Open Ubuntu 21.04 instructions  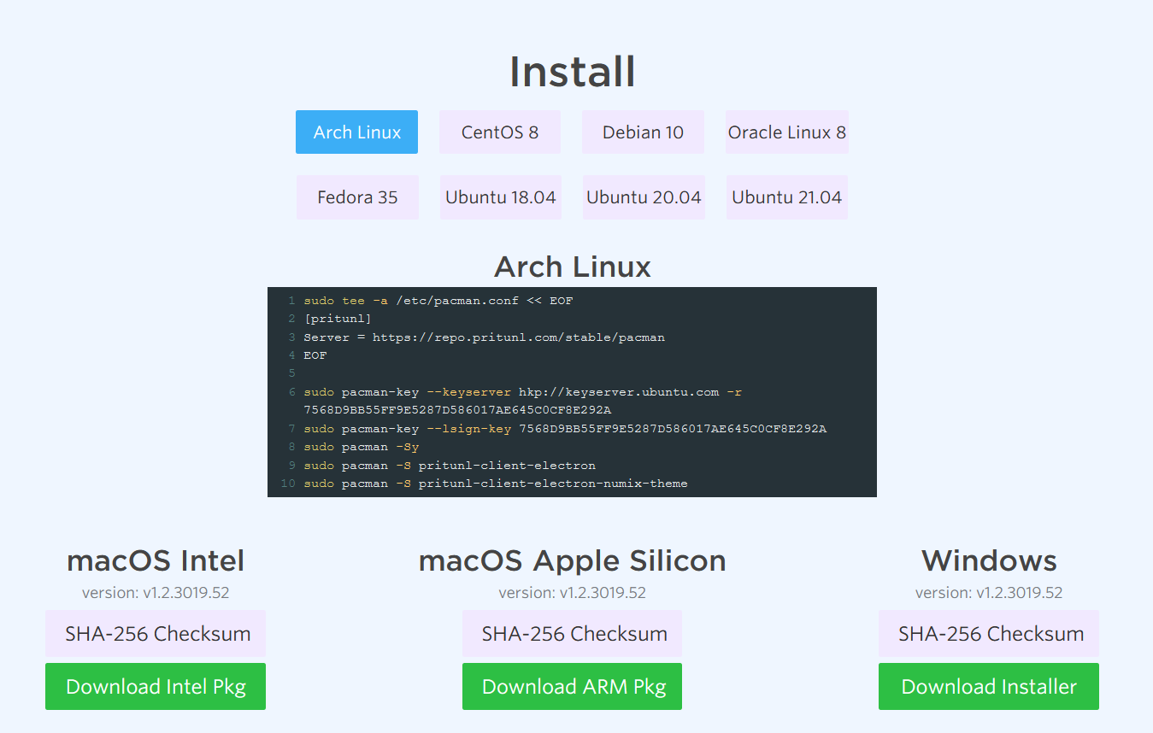787,197
